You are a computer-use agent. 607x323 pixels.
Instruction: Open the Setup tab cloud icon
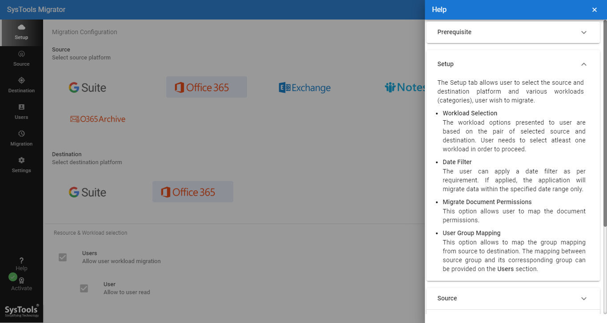pyautogui.click(x=21, y=28)
